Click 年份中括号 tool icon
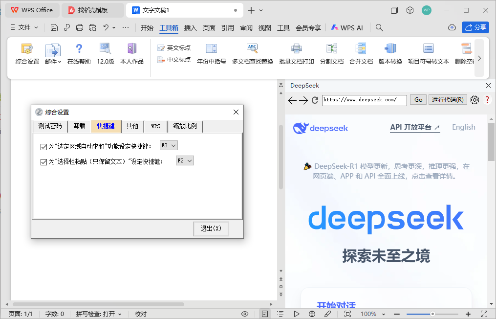Viewport: 496px width, 319px height. tap(211, 54)
